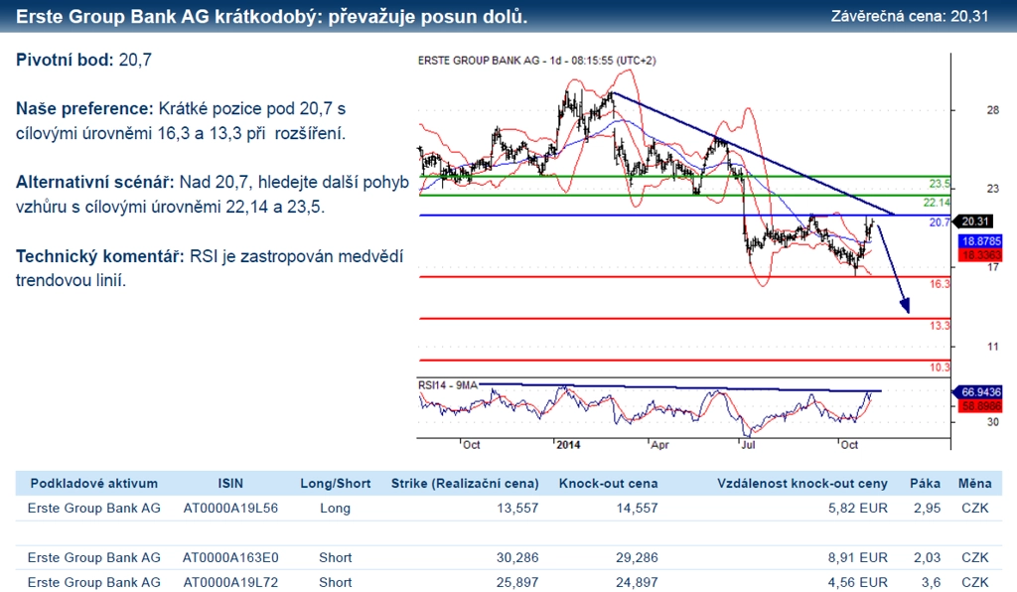Select ISIN AT0000A163E0 cell

[230, 557]
